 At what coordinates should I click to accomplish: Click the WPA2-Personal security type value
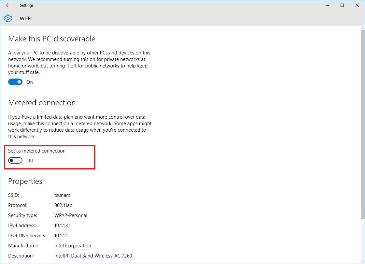pos(71,215)
